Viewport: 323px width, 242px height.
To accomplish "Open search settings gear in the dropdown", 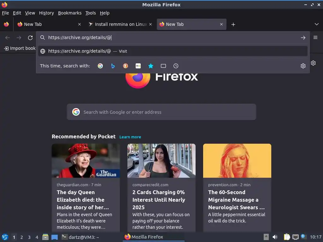I will pyautogui.click(x=303, y=66).
